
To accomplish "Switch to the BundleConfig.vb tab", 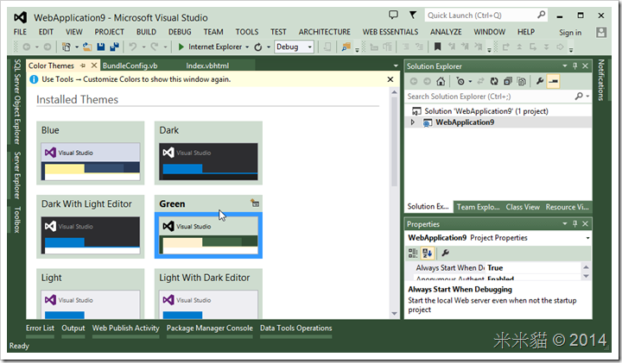I will tap(130, 66).
